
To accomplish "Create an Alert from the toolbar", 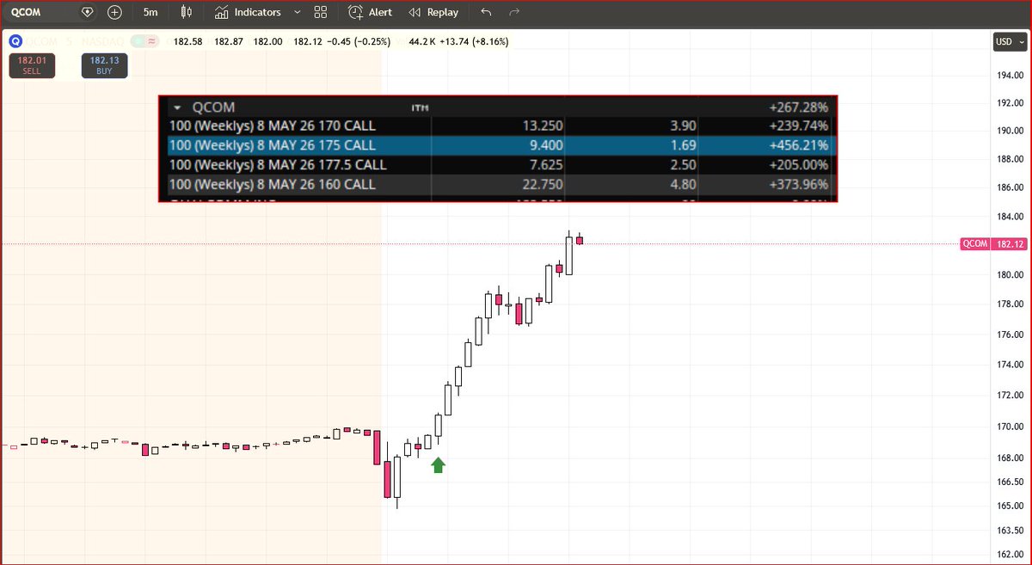I will 371,13.
